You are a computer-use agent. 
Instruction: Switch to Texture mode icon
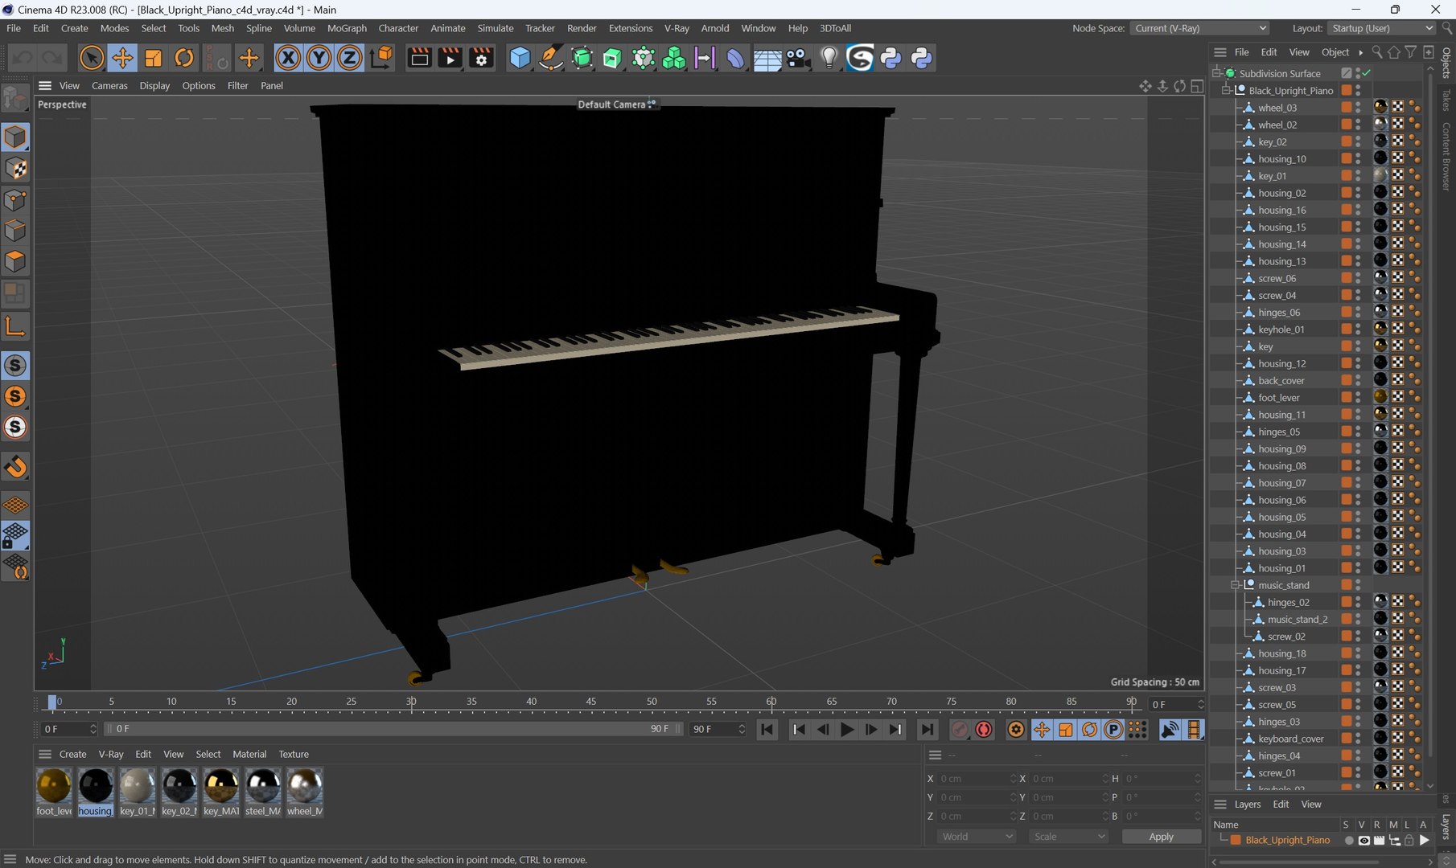point(15,169)
